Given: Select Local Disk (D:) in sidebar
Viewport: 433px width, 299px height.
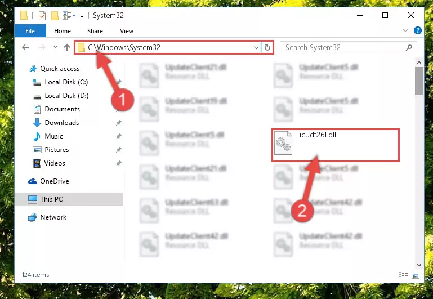Looking at the screenshot, I should click(66, 96).
